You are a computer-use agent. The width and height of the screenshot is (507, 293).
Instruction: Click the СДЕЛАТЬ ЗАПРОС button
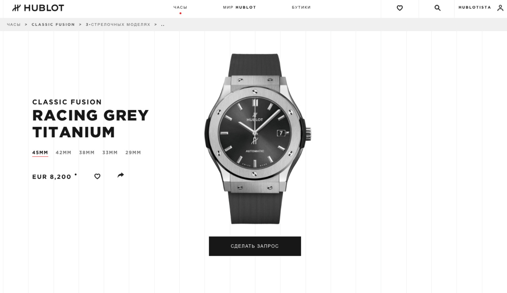pyautogui.click(x=255, y=246)
